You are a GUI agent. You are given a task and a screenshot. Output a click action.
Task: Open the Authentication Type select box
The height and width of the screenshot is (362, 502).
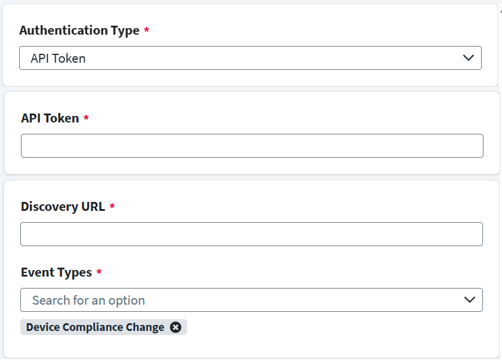[x=239, y=58]
